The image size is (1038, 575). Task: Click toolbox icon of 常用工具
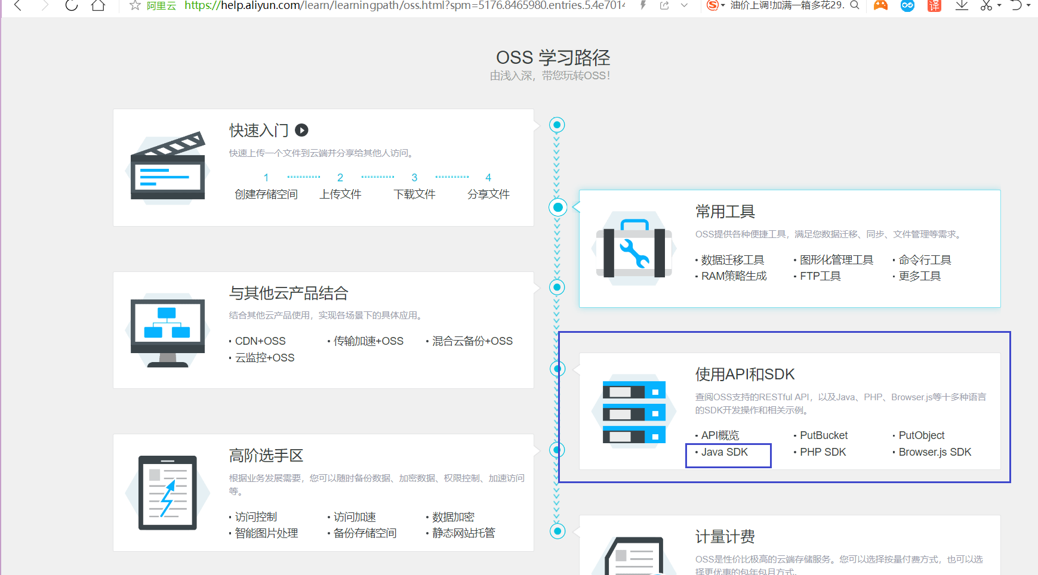pos(634,249)
